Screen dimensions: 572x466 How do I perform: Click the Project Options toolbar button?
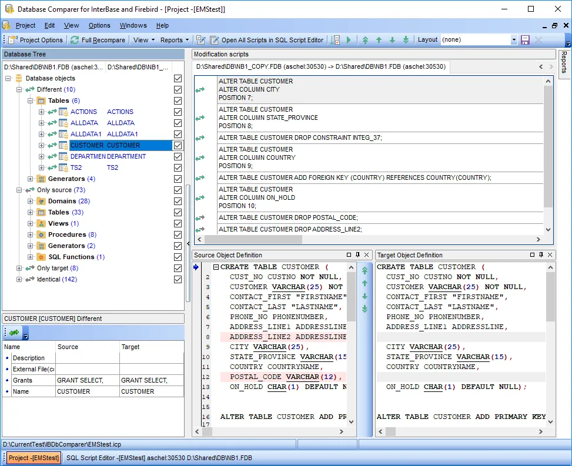tap(36, 40)
